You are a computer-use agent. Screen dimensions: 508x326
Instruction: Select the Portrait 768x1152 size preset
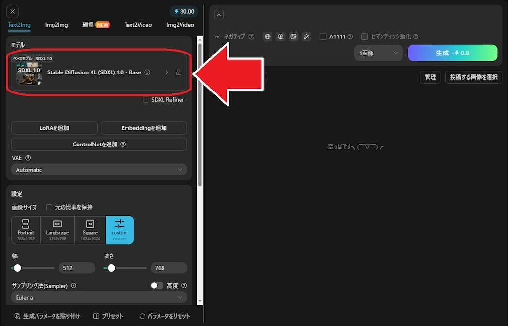25,229
